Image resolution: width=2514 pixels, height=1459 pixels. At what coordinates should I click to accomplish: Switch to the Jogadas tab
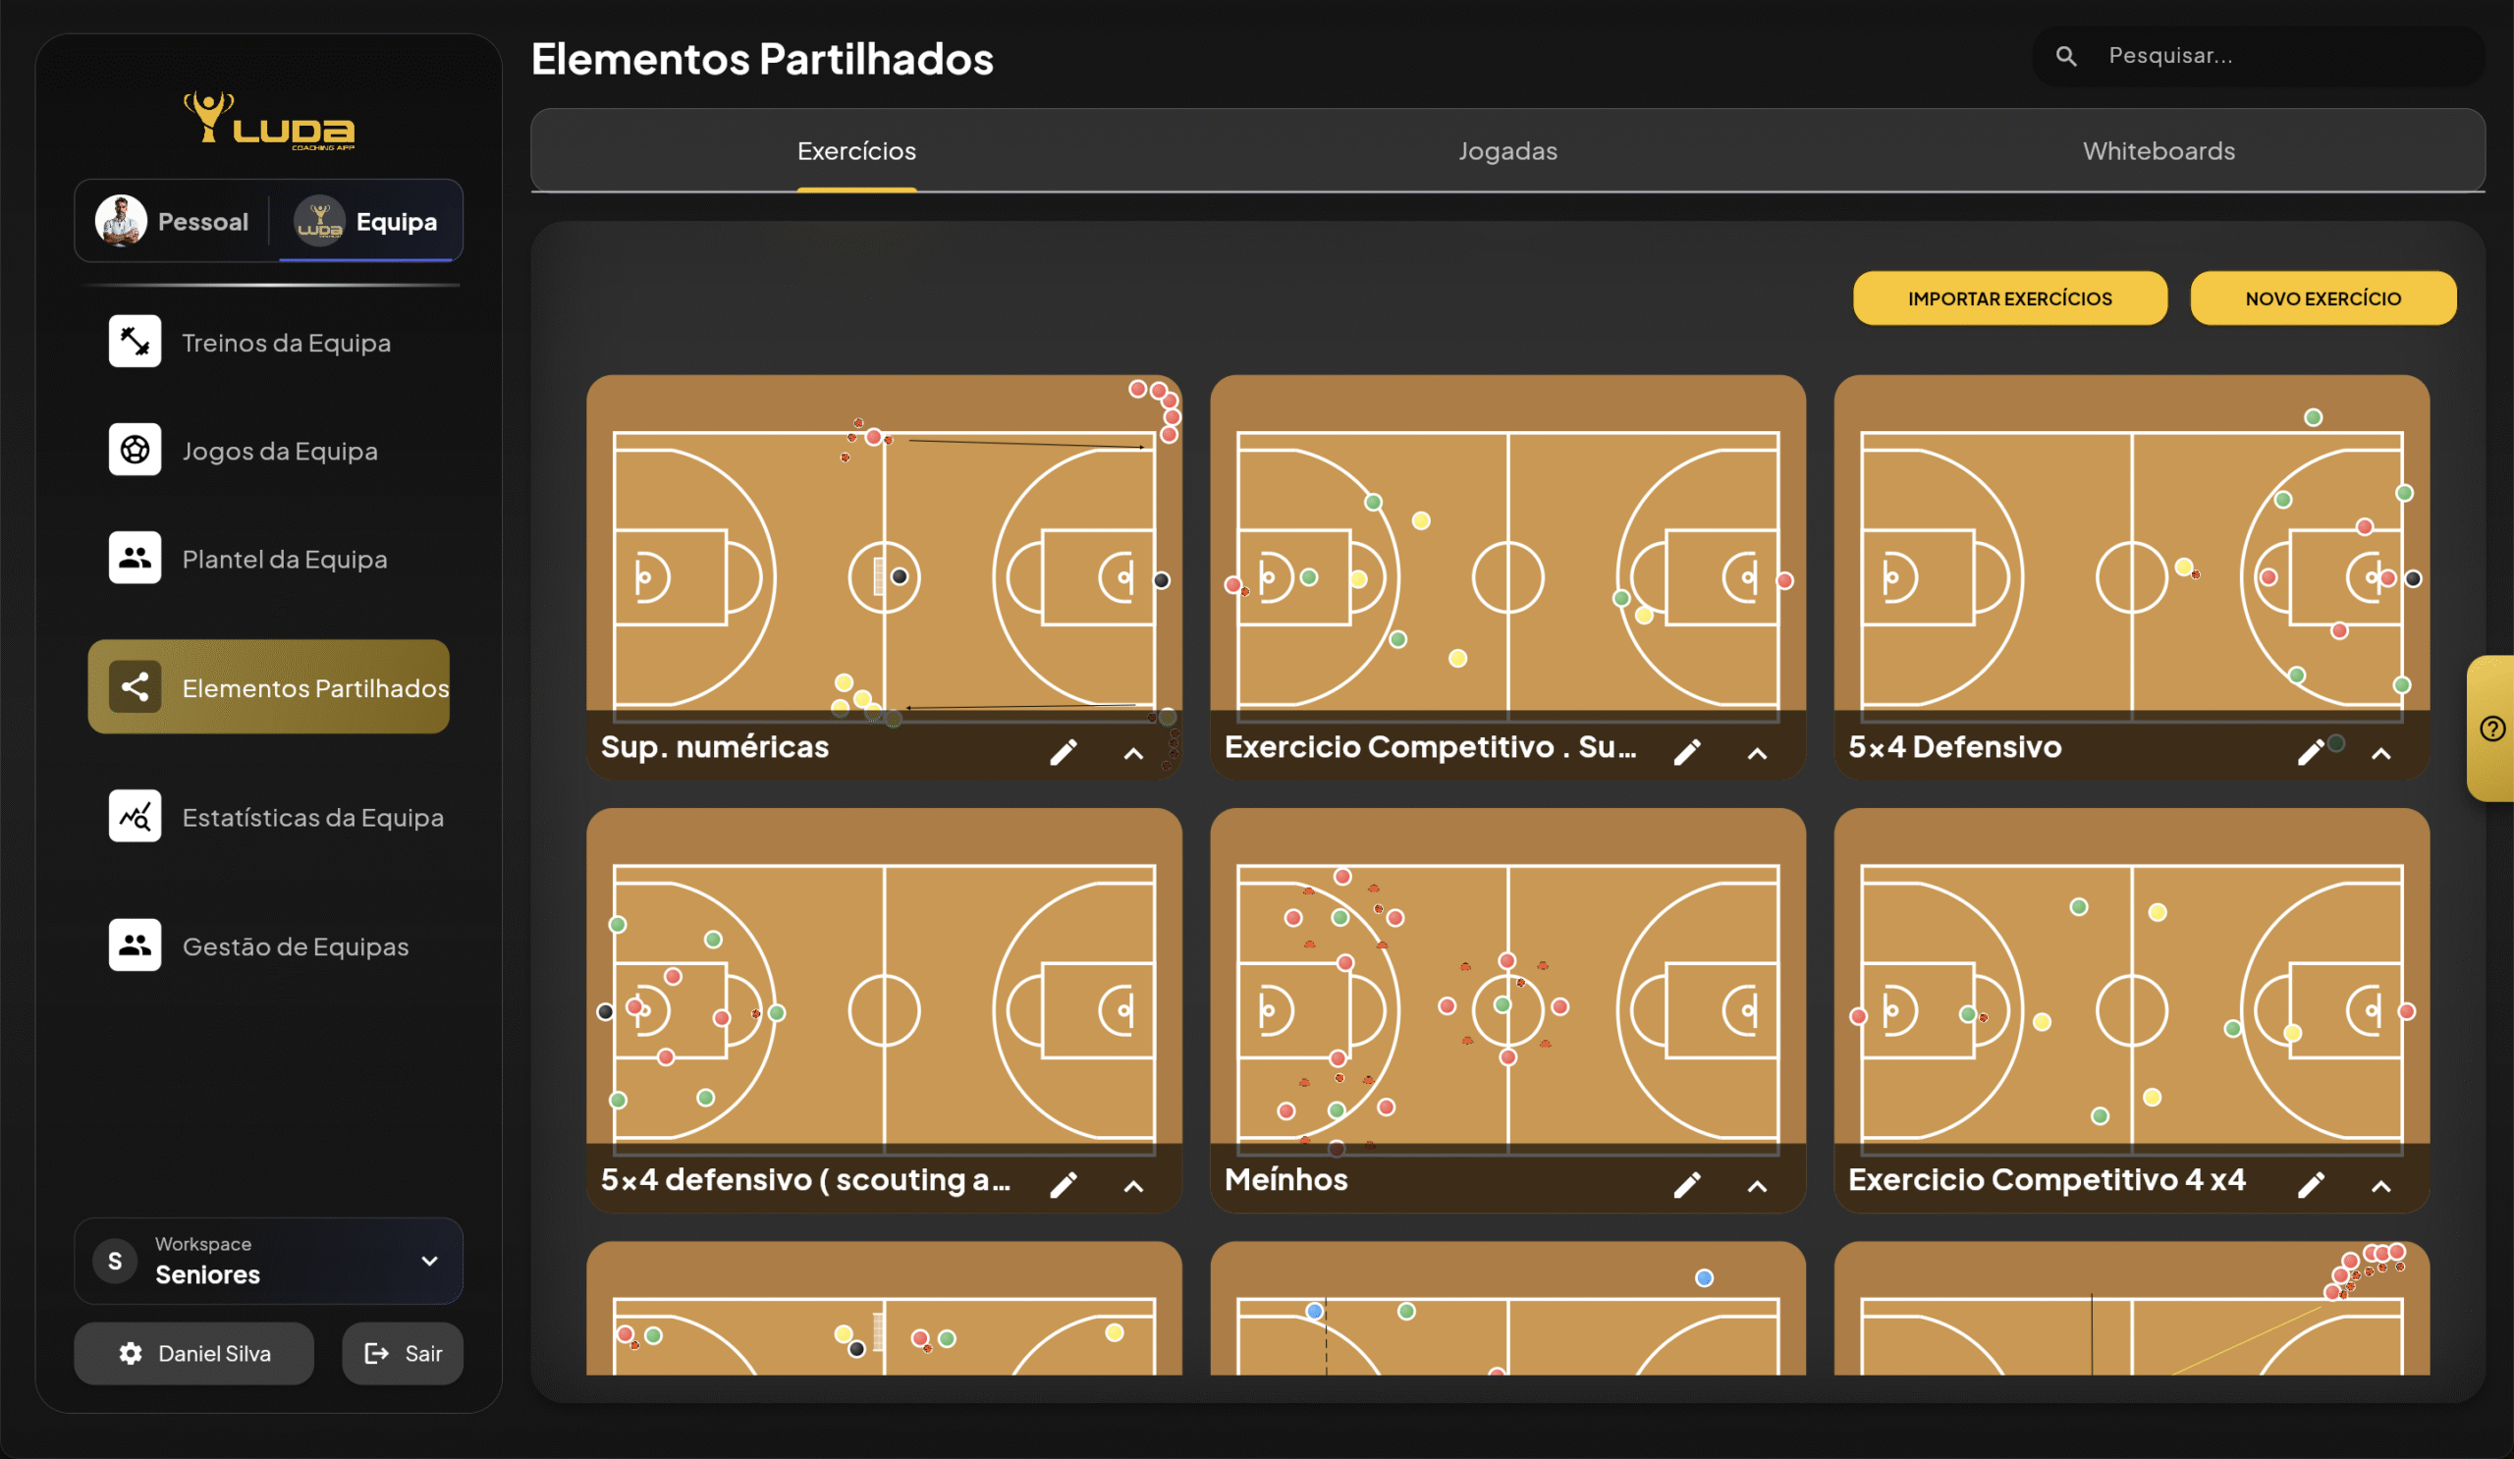click(1507, 151)
